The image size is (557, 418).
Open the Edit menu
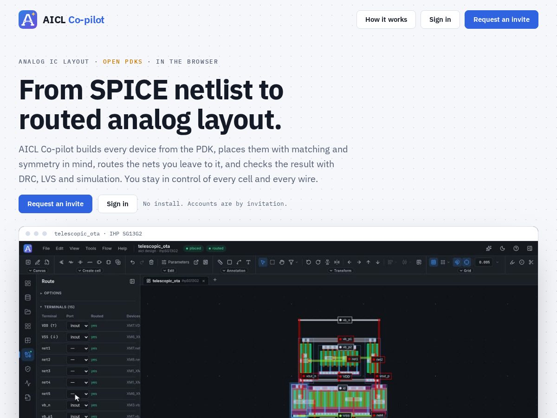[x=59, y=248]
